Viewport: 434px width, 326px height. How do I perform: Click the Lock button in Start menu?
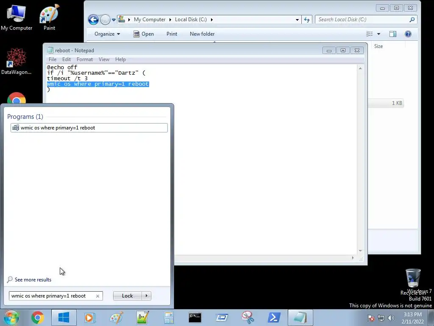point(127,296)
